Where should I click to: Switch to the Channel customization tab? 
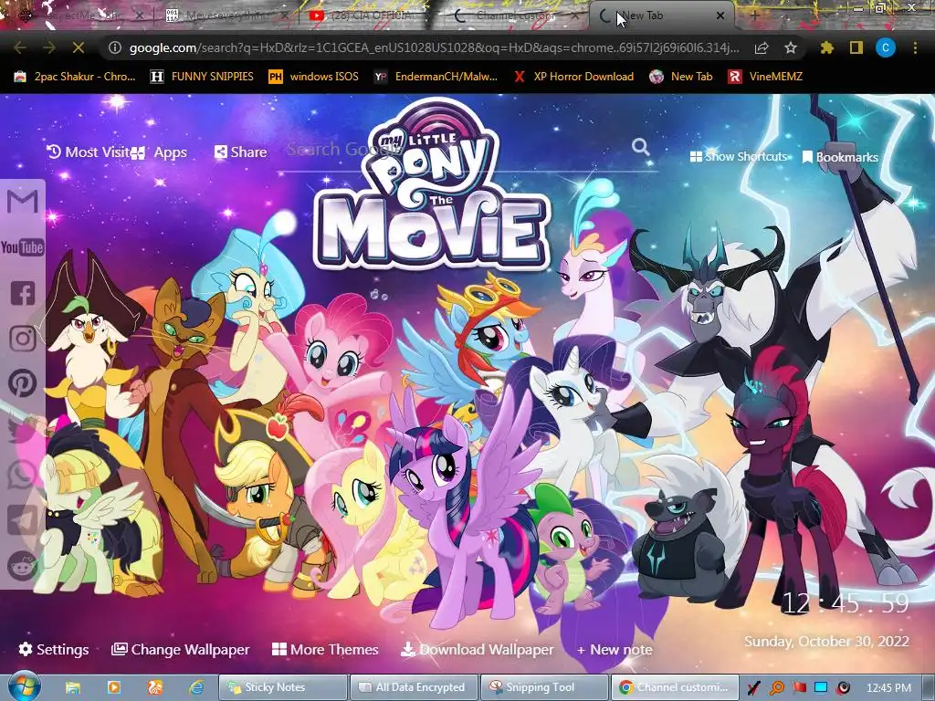[517, 16]
